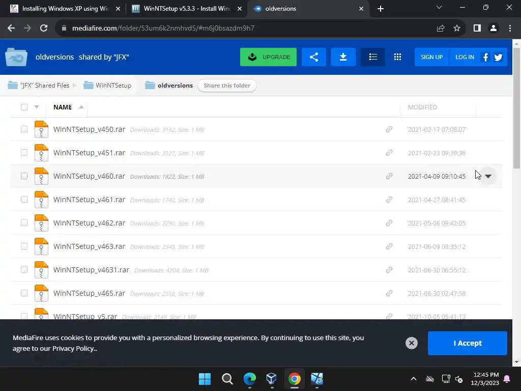Click the SIGN UP button
The image size is (521, 391).
pyautogui.click(x=431, y=57)
